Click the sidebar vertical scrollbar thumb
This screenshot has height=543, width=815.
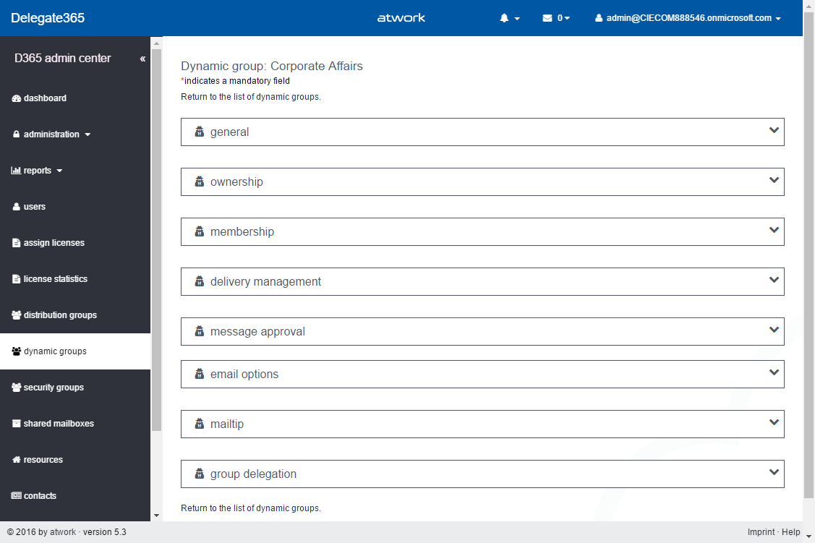pos(156,240)
